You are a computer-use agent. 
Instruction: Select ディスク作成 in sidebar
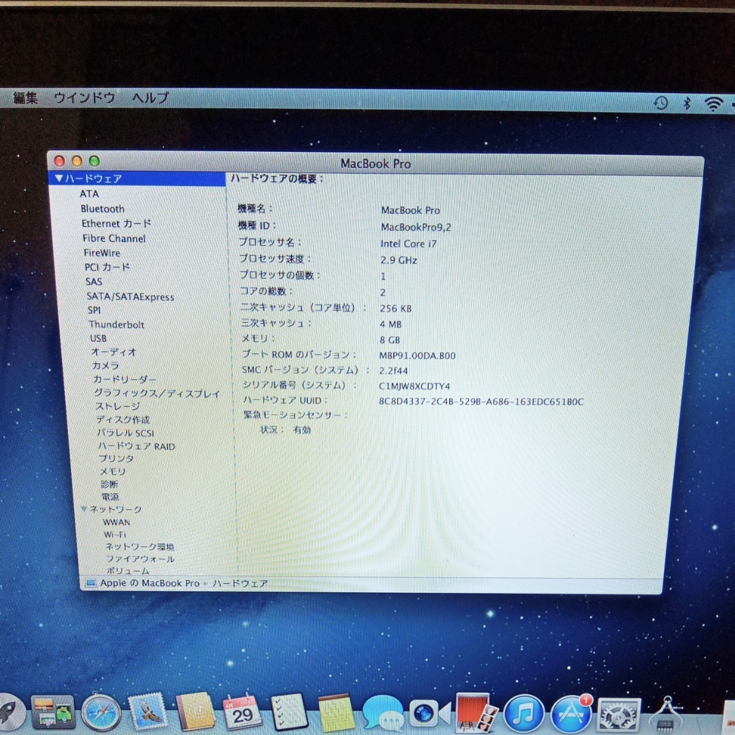pos(123,420)
